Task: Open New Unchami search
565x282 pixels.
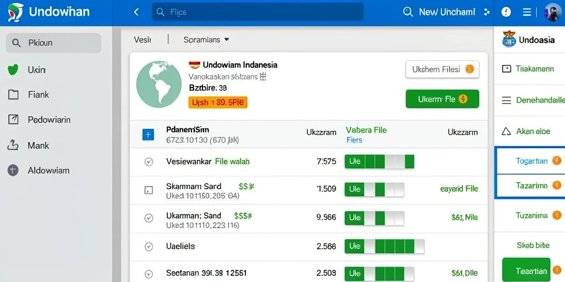Action: click(x=447, y=12)
